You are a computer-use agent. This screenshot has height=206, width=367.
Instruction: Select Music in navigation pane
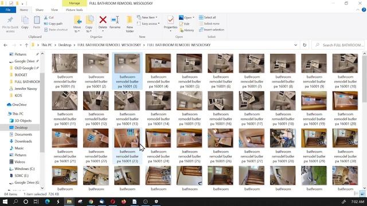point(19,148)
